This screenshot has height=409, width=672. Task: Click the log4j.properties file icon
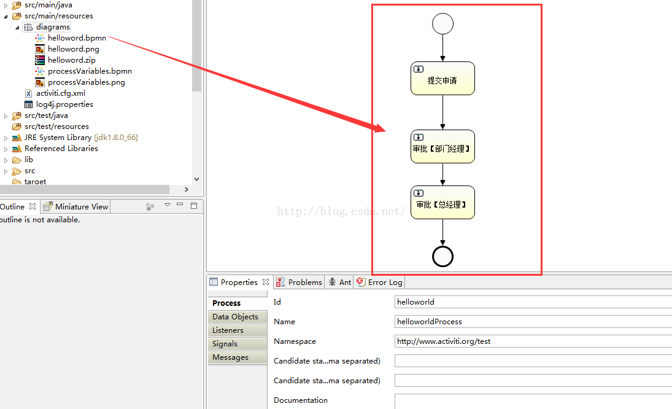point(28,104)
